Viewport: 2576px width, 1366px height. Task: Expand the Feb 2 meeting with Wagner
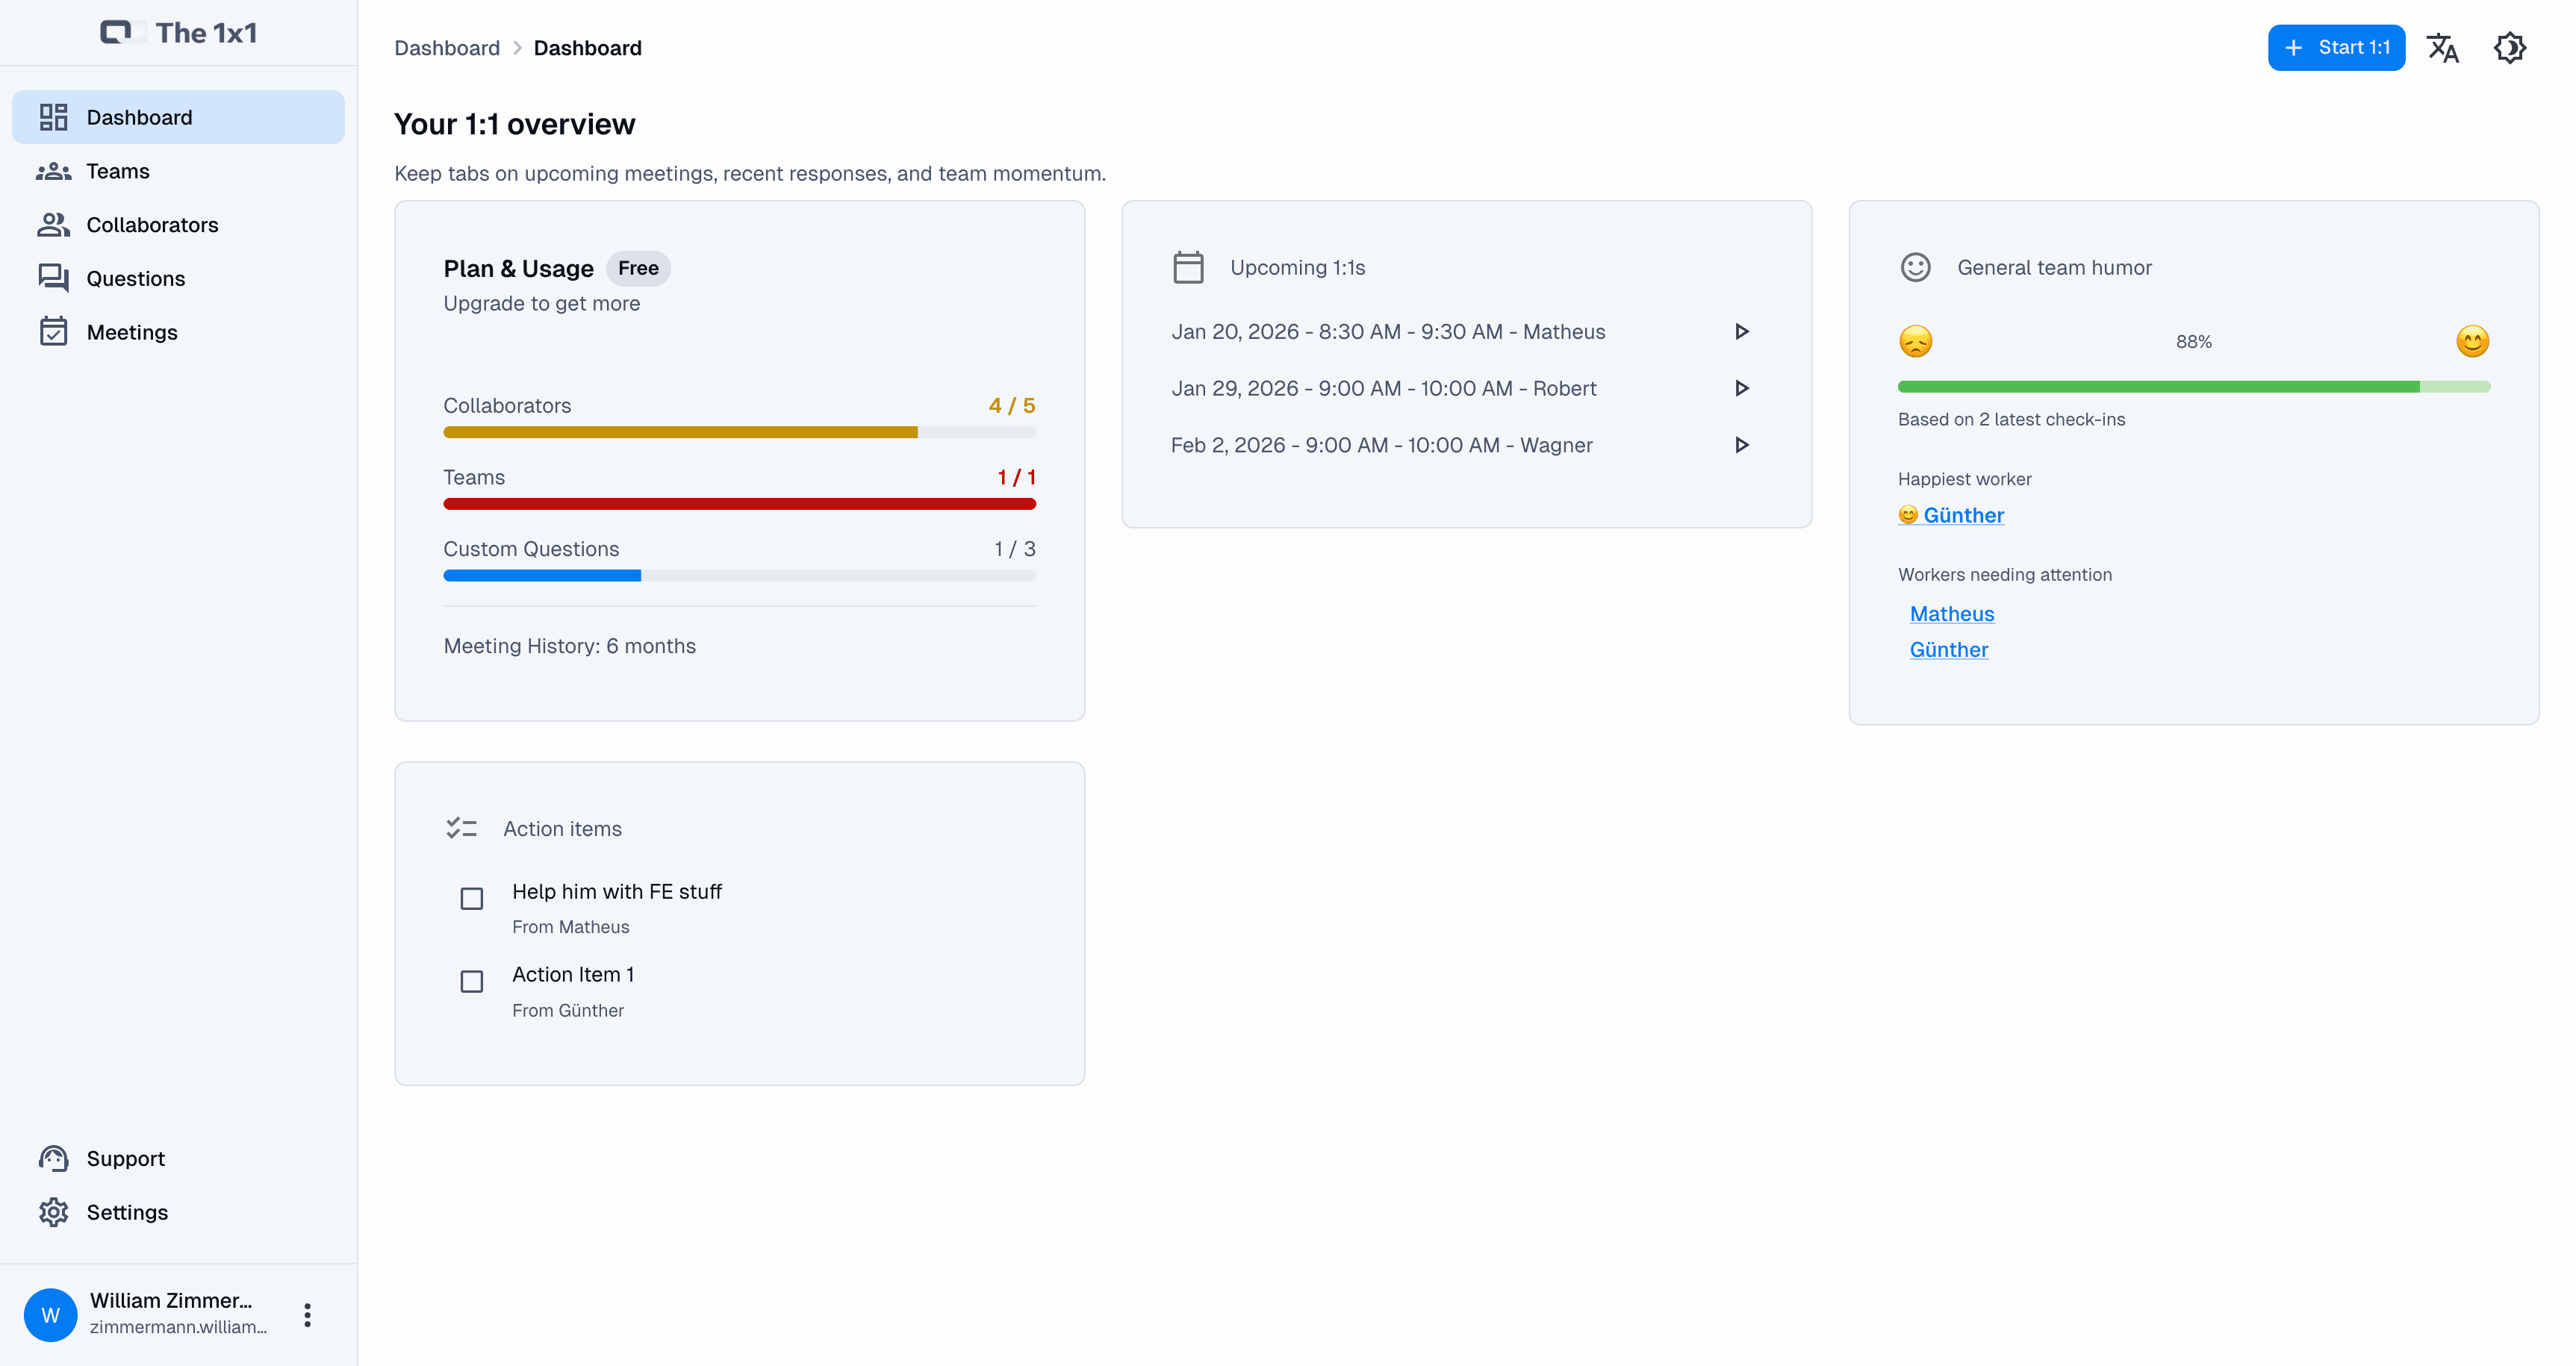(1742, 445)
